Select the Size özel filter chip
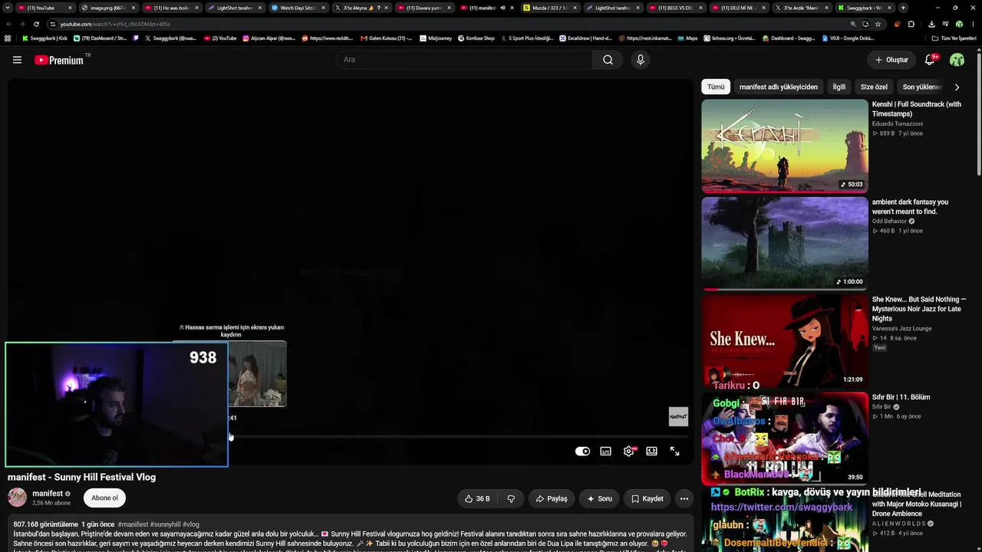982x552 pixels. [x=874, y=87]
